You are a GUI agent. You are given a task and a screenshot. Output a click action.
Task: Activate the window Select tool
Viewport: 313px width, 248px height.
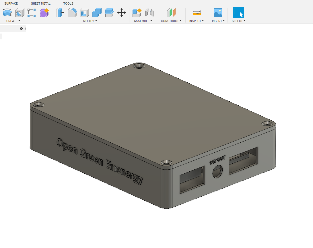pos(238,13)
